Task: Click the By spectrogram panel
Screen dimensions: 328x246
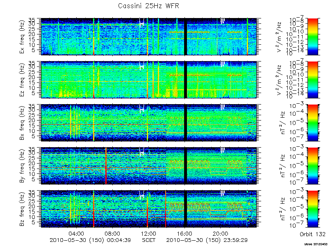Action: coord(149,166)
